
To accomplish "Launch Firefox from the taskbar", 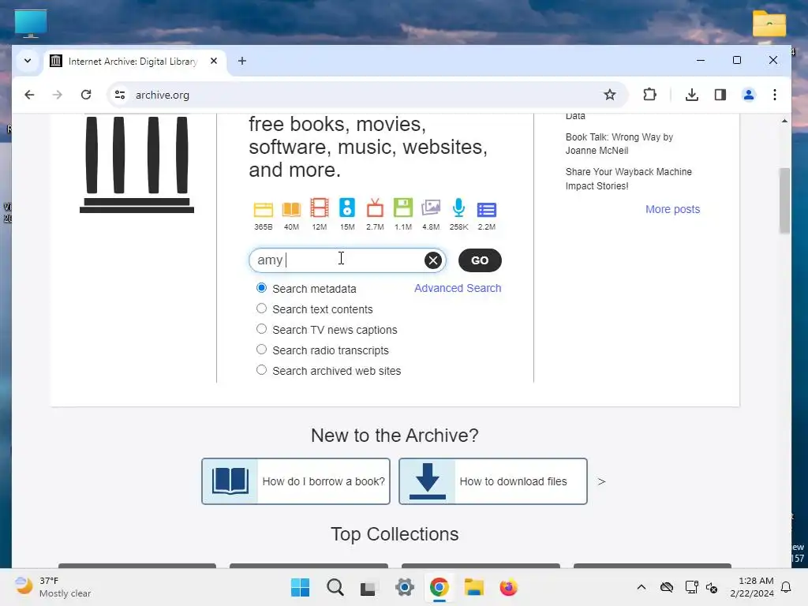I will [509, 587].
